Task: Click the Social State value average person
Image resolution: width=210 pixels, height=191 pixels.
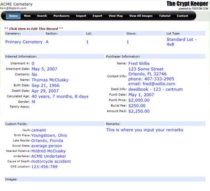Action: pos(47,146)
